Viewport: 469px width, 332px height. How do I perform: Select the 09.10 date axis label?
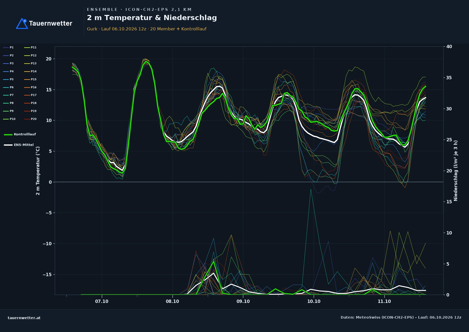243,301
